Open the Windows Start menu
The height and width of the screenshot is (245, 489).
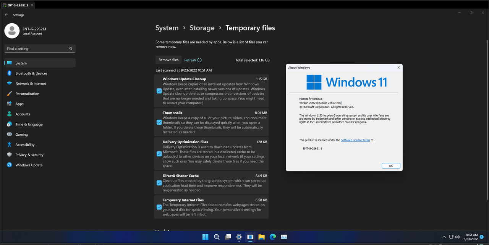[205, 237]
